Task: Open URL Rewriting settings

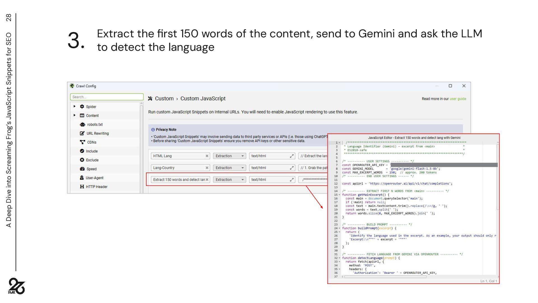Action: 98,133
